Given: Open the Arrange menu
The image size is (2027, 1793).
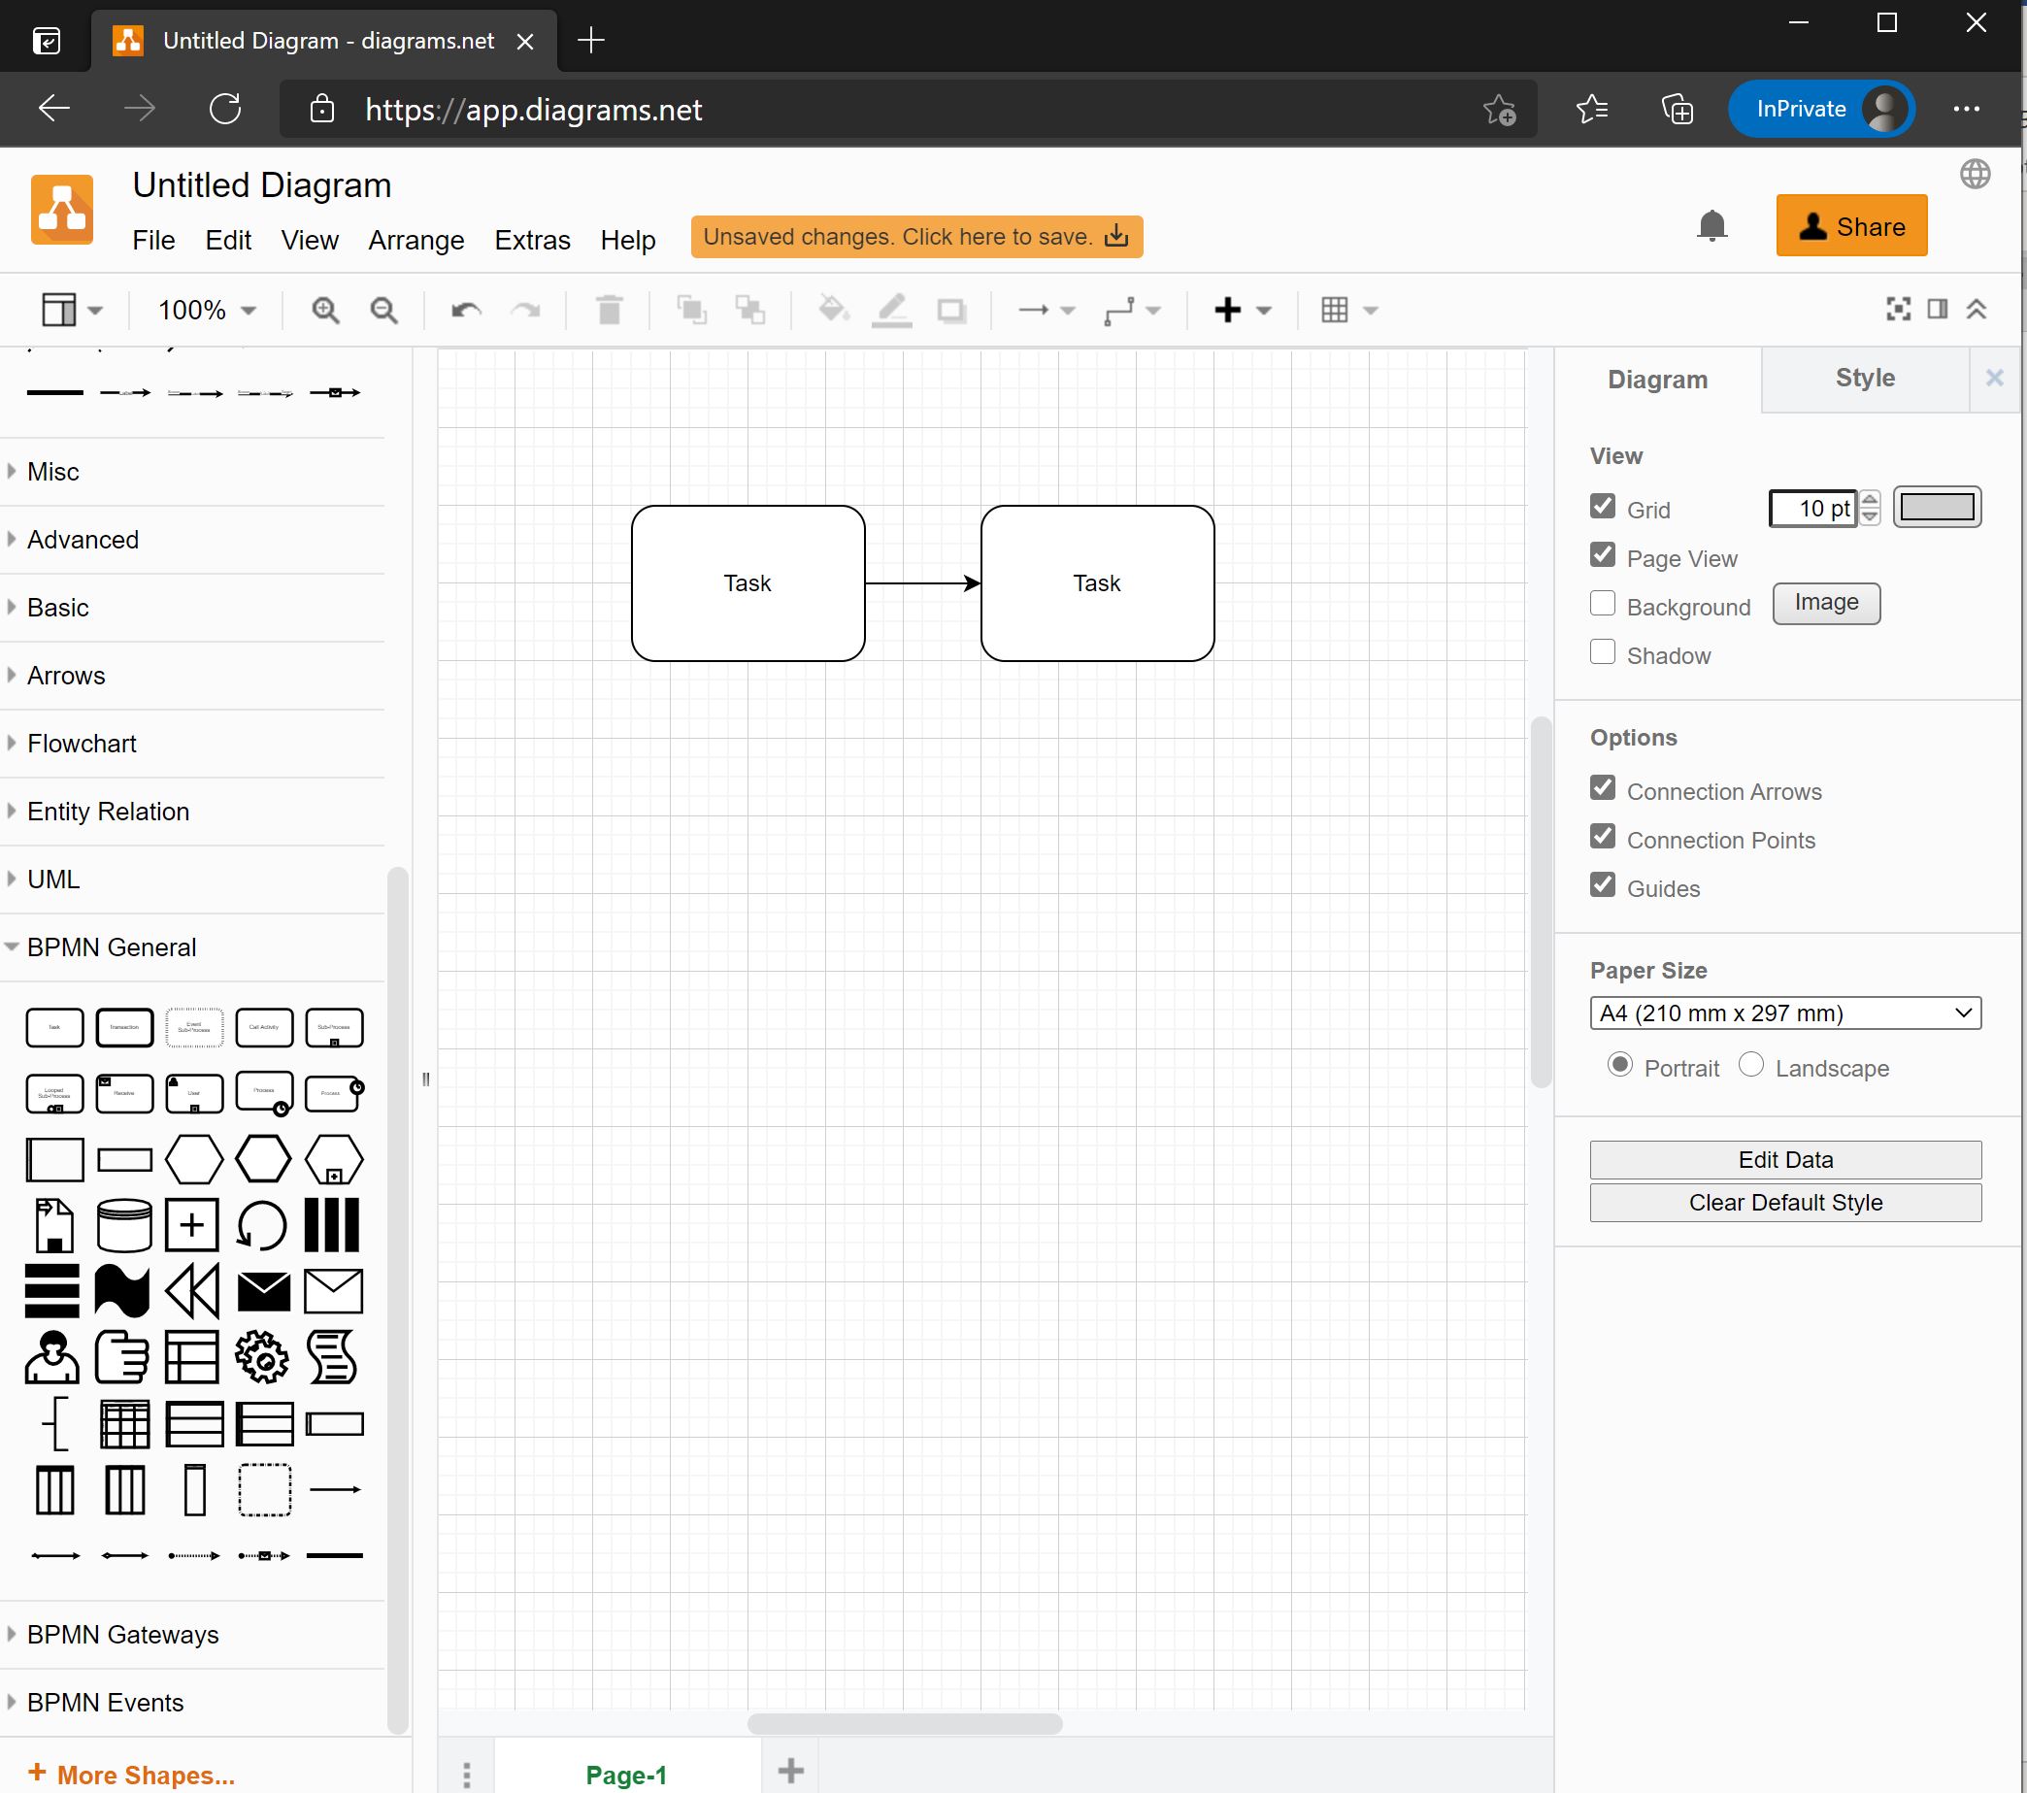Looking at the screenshot, I should 416,240.
